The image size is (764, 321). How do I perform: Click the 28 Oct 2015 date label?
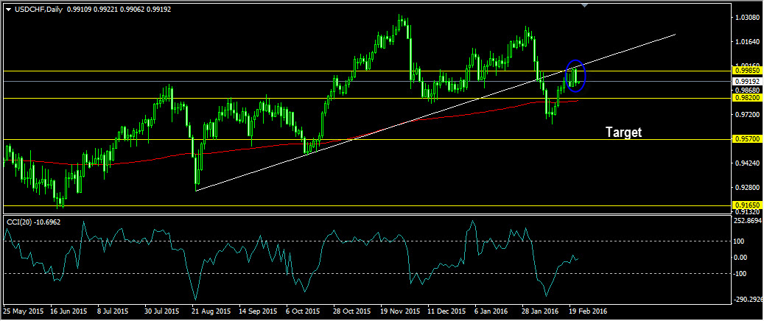click(x=351, y=311)
